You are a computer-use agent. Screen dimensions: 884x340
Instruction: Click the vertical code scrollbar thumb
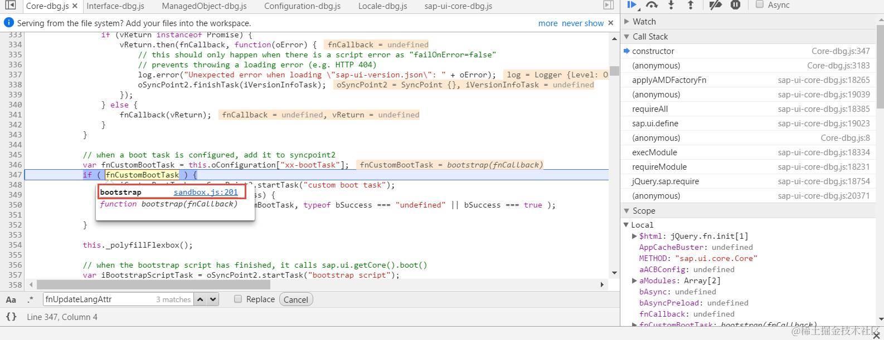(614, 71)
